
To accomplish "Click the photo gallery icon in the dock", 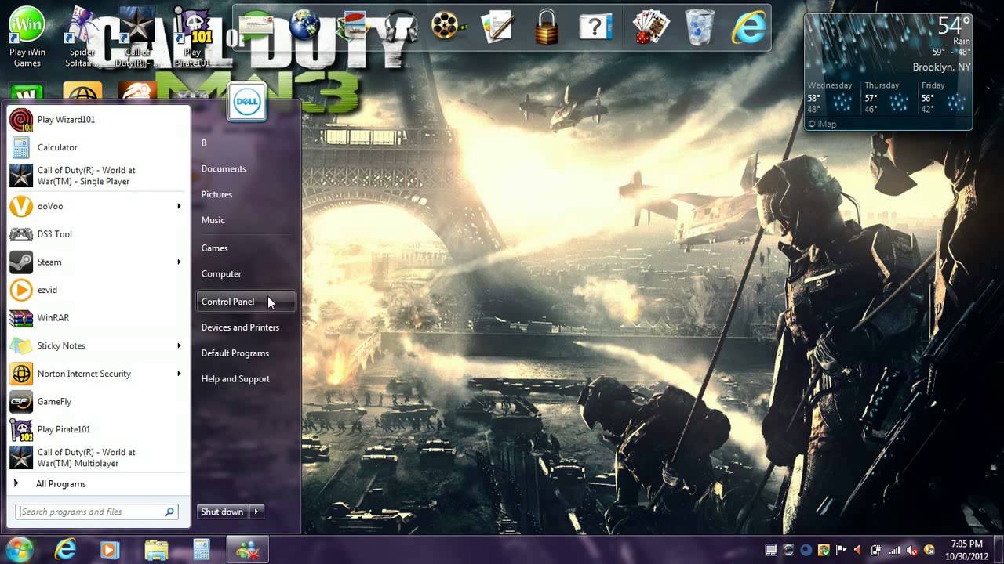I will pos(351,28).
